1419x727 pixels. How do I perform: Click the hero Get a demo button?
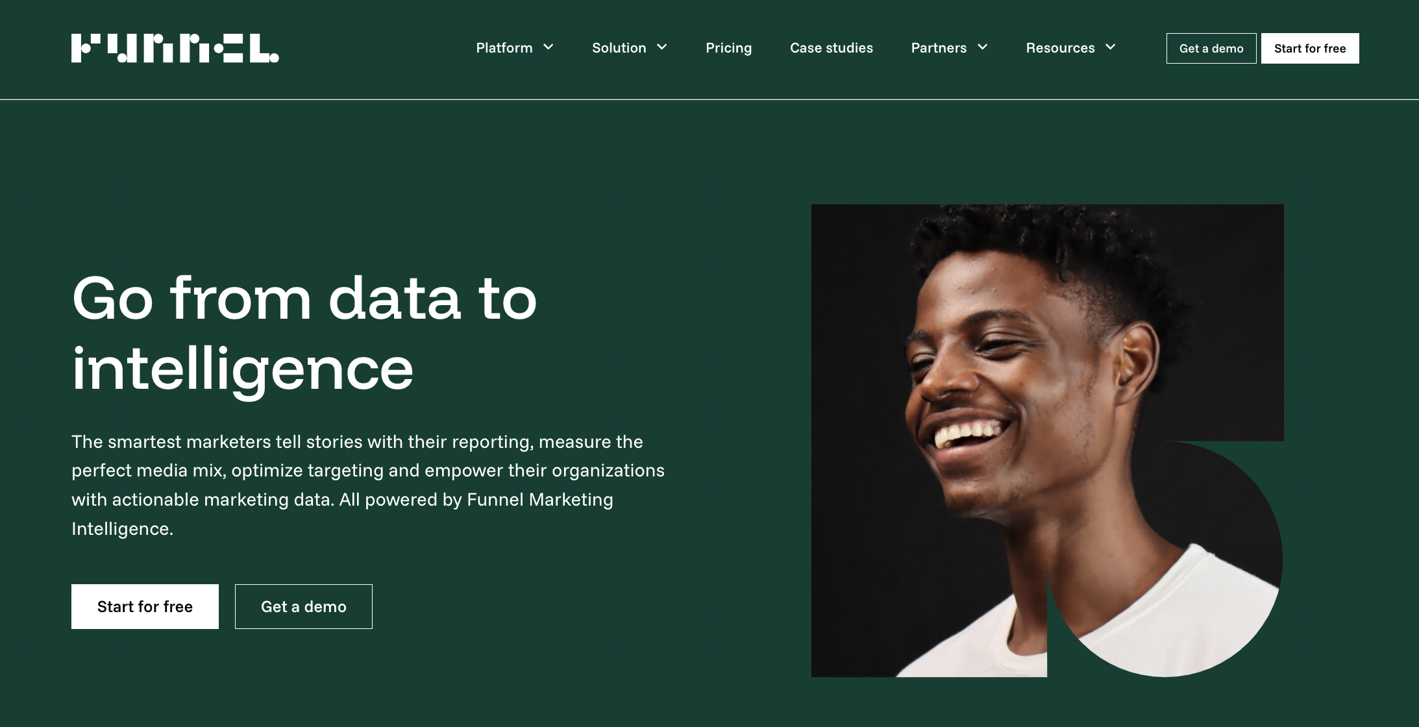(303, 606)
